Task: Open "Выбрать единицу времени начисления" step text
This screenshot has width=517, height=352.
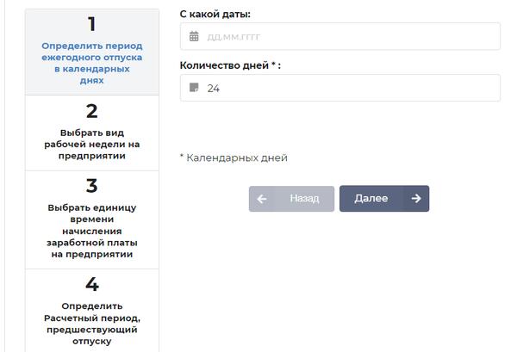Action: [x=92, y=231]
